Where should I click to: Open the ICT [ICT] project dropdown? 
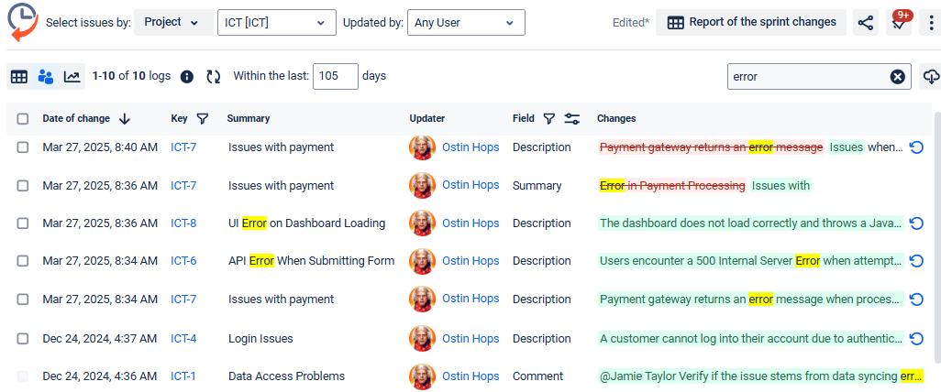[276, 23]
